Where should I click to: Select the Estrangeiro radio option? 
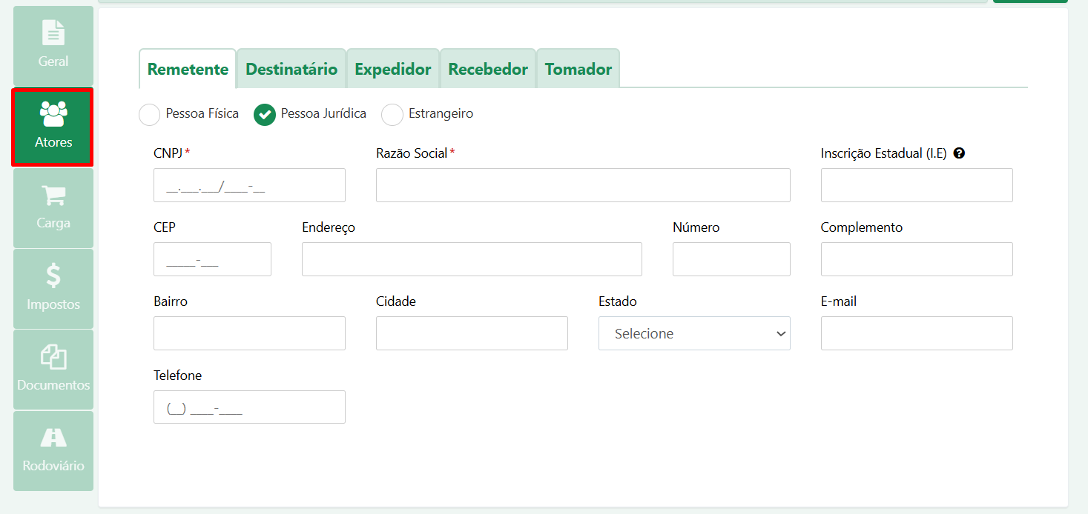click(392, 114)
